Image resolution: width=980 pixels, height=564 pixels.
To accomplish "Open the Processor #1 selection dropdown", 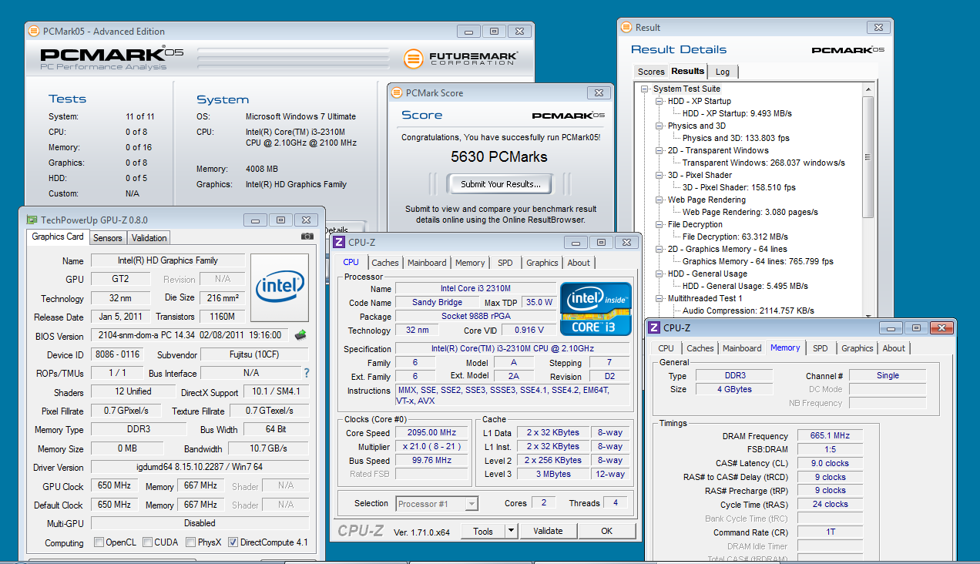I will pyautogui.click(x=472, y=504).
